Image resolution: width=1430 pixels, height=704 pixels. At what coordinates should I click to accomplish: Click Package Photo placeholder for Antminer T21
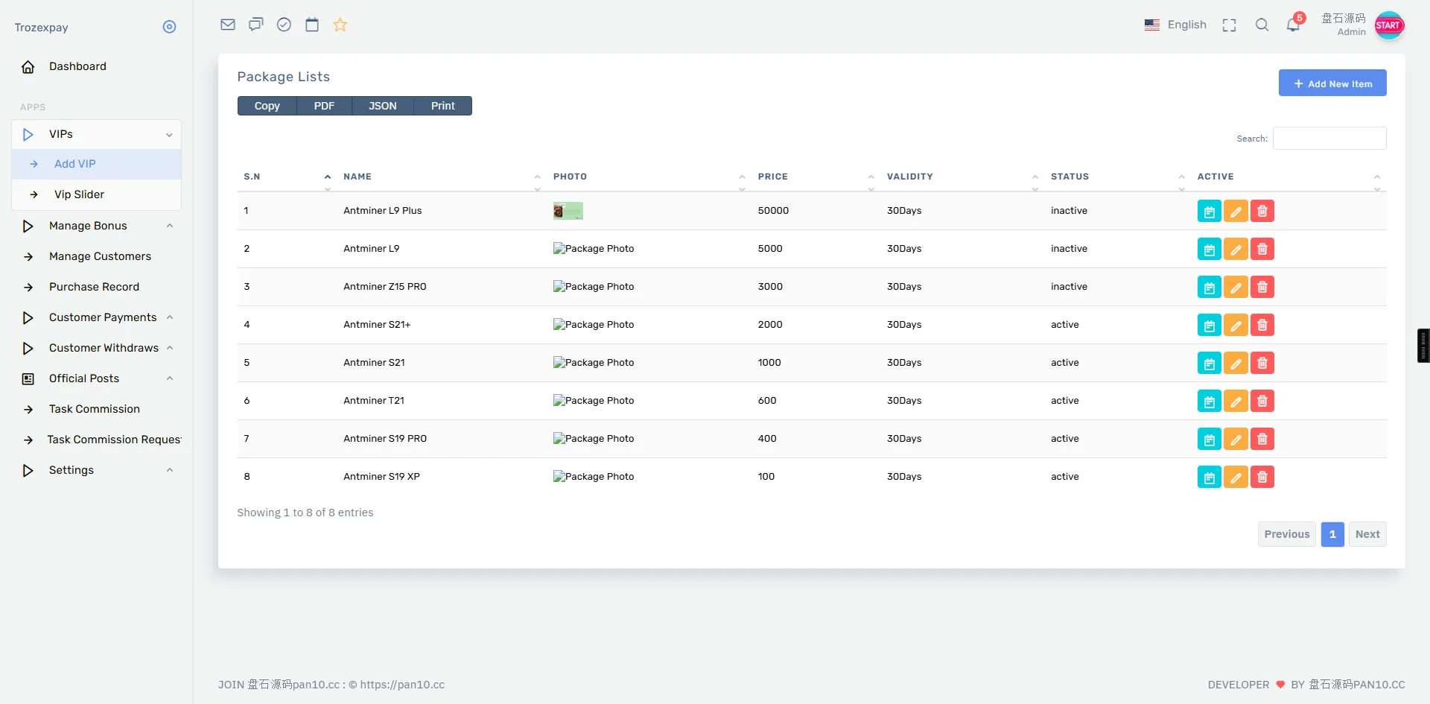(x=594, y=401)
